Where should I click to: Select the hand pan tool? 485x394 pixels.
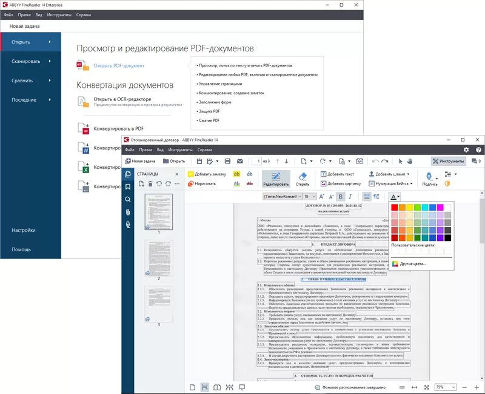[x=410, y=161]
